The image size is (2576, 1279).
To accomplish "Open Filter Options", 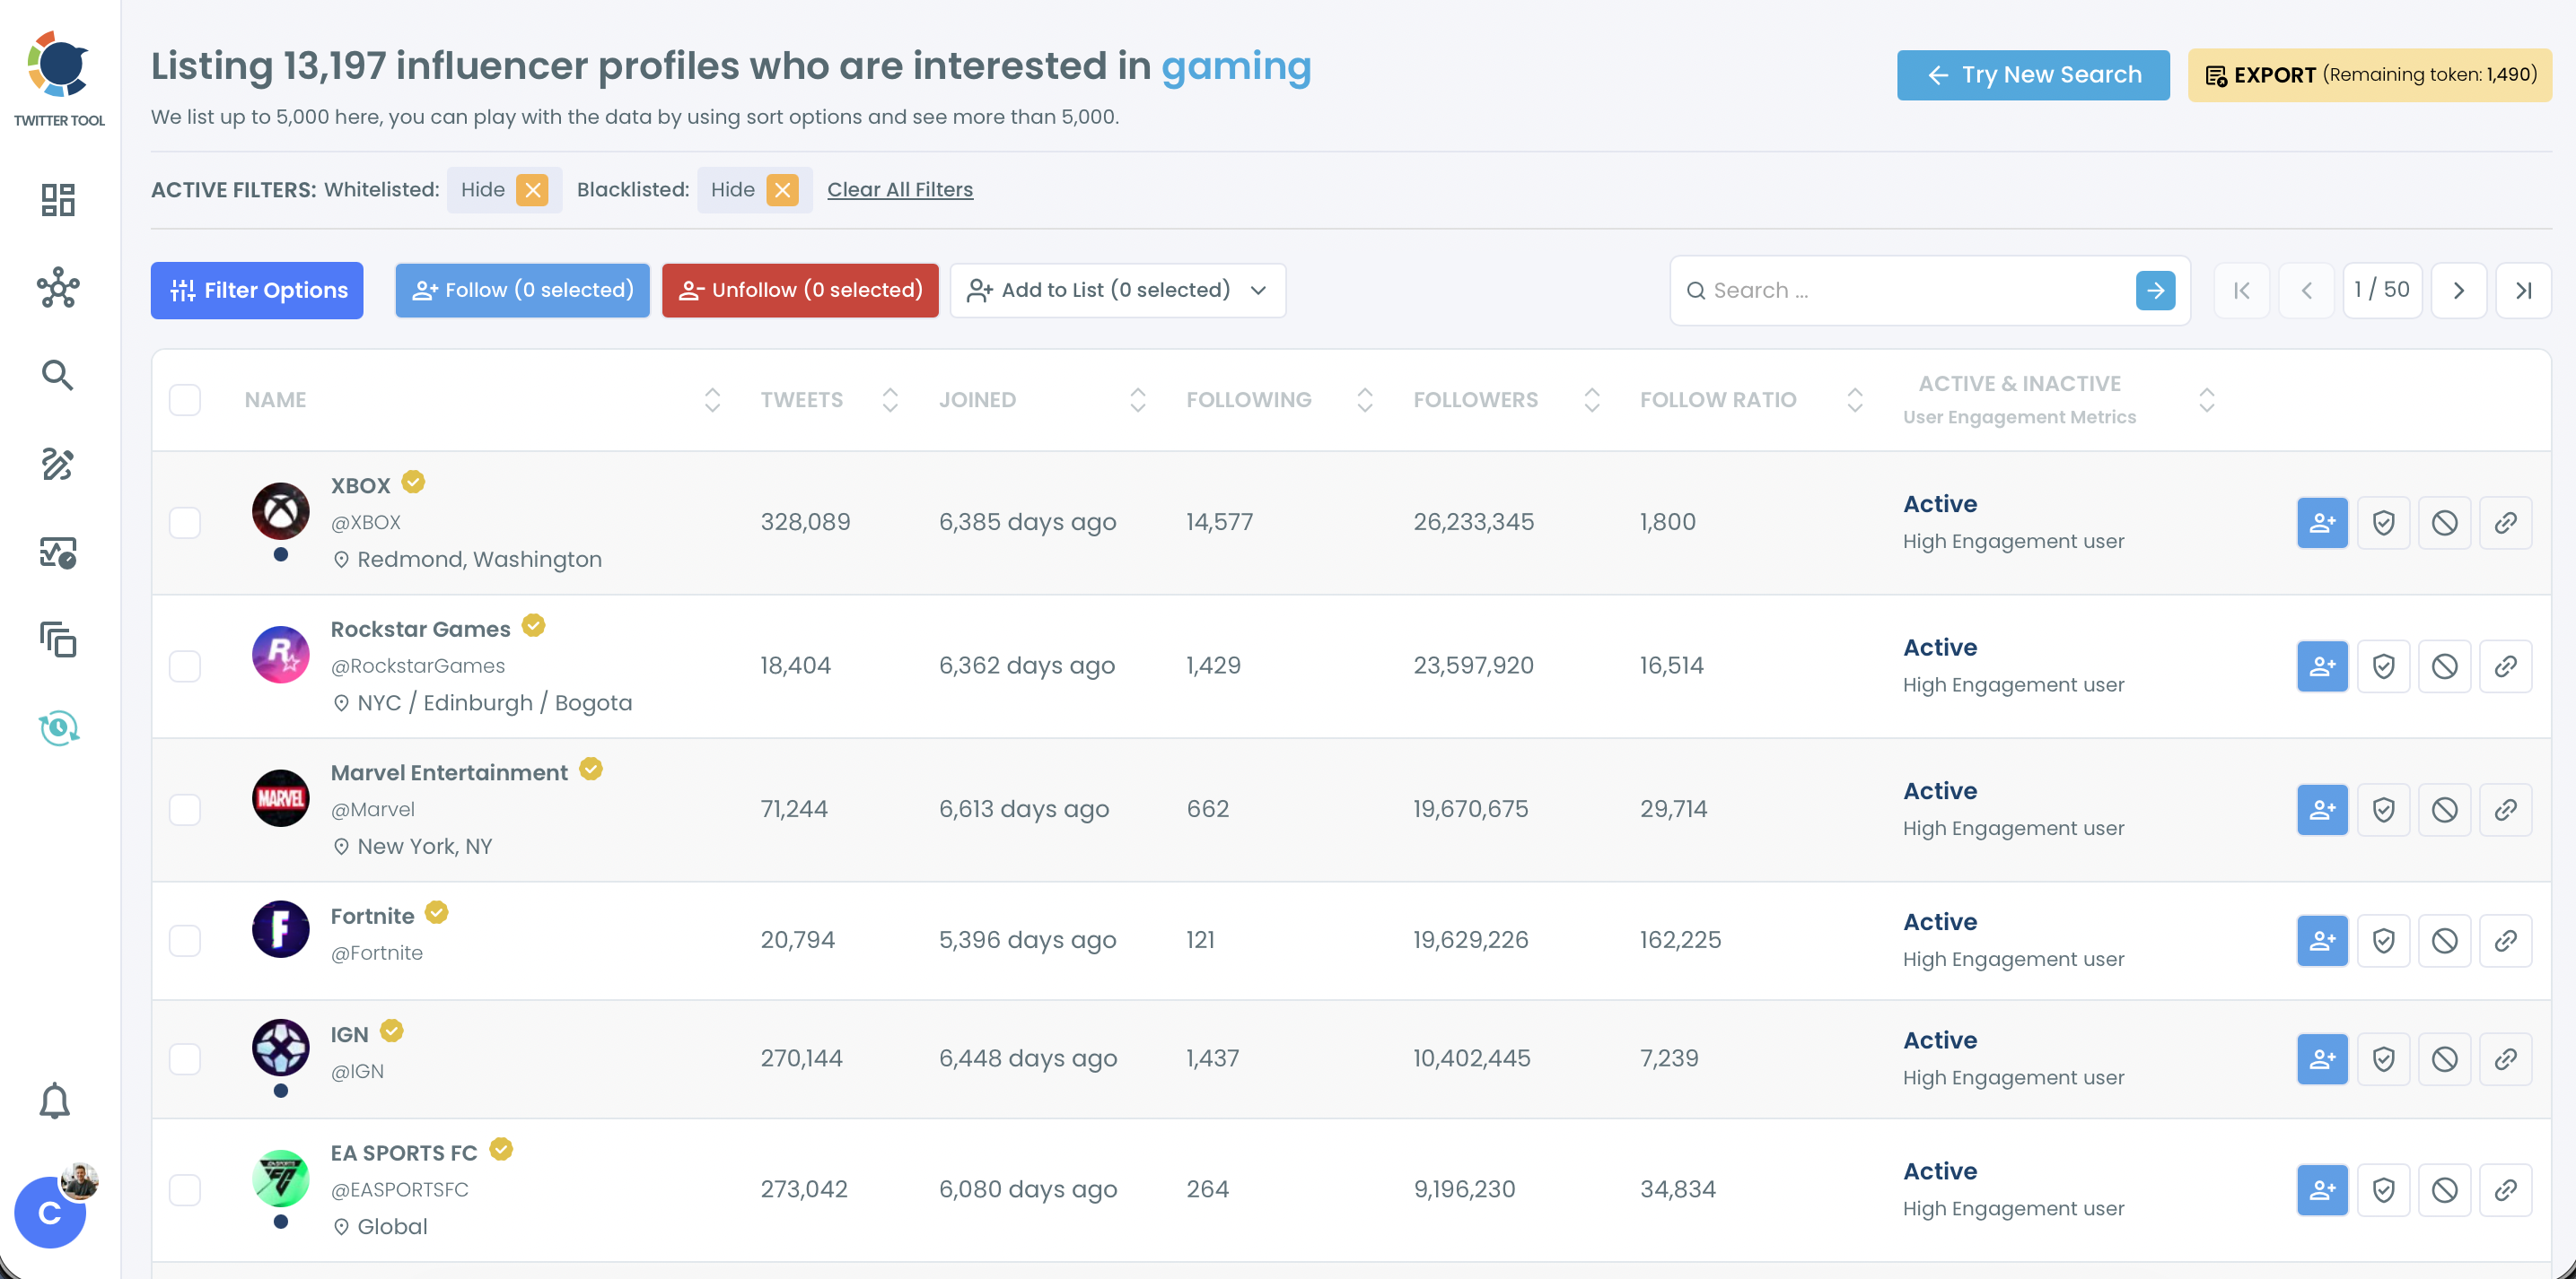I will pos(257,291).
